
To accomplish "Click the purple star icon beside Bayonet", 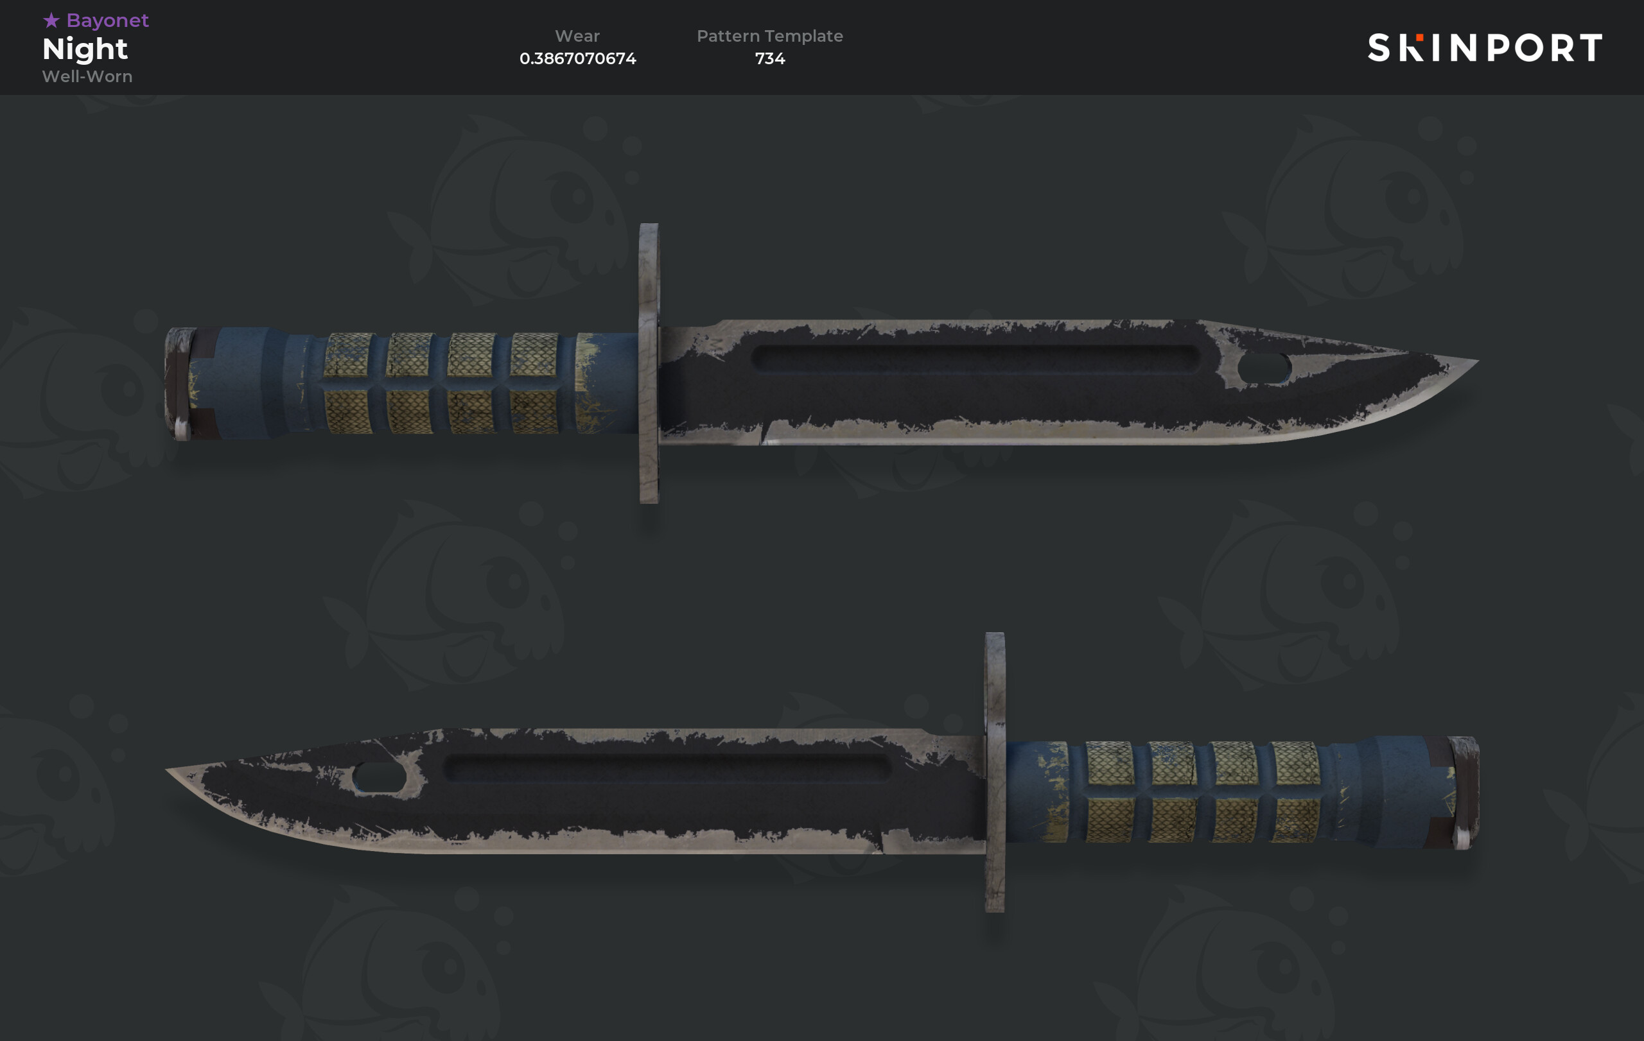I will coord(51,21).
